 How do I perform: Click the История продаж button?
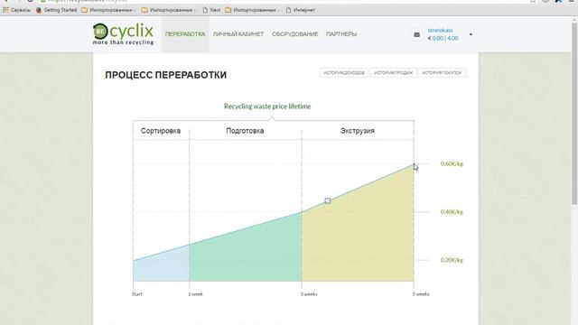point(394,72)
